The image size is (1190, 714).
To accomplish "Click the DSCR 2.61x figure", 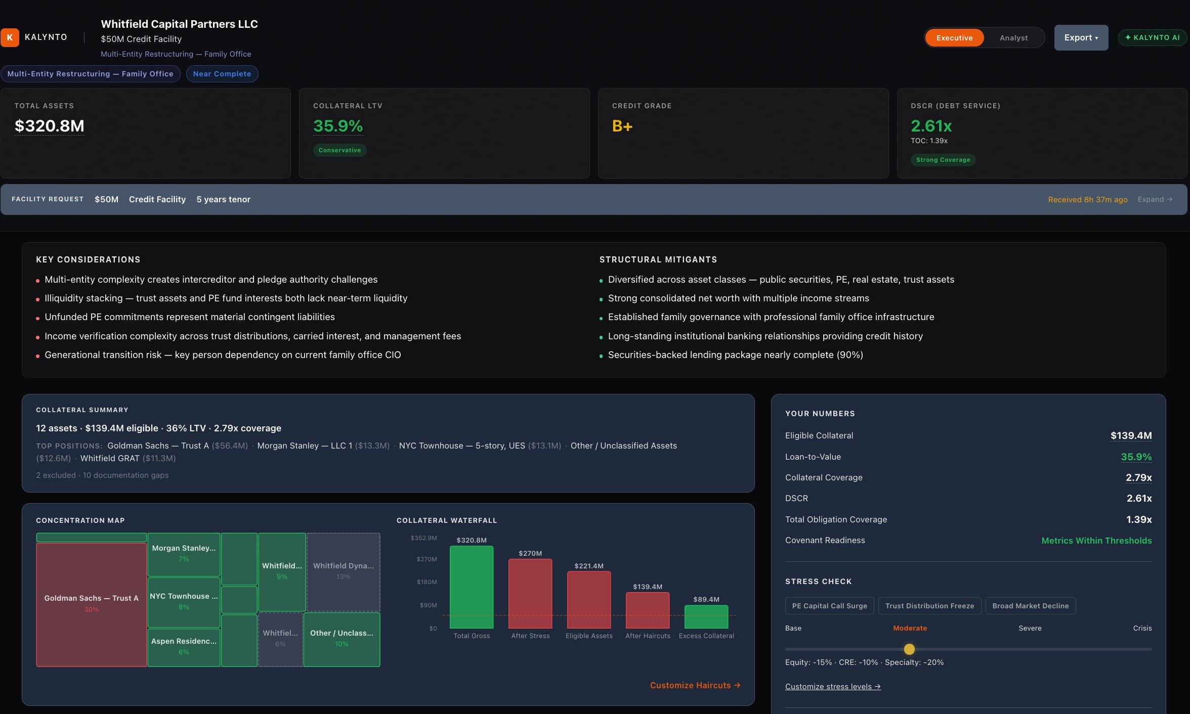I will click(x=931, y=126).
